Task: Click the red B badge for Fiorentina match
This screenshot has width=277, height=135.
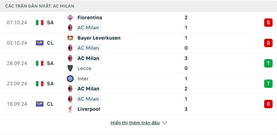Action: 268,22
